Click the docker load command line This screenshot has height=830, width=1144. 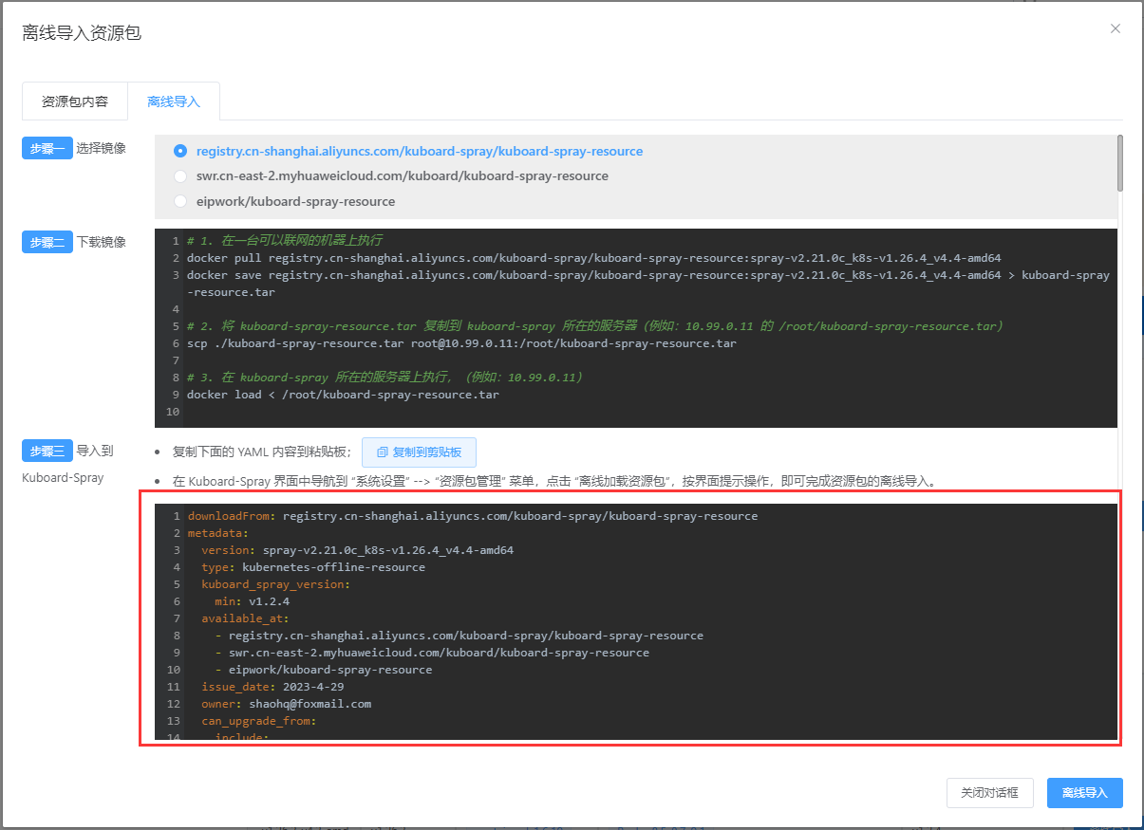tap(343, 395)
